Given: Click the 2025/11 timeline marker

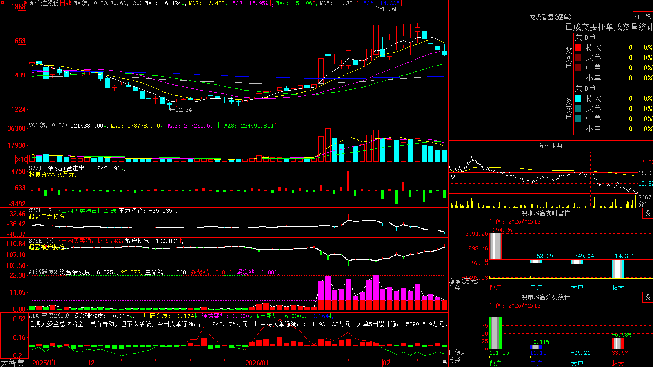Looking at the screenshot, I should tap(44, 363).
